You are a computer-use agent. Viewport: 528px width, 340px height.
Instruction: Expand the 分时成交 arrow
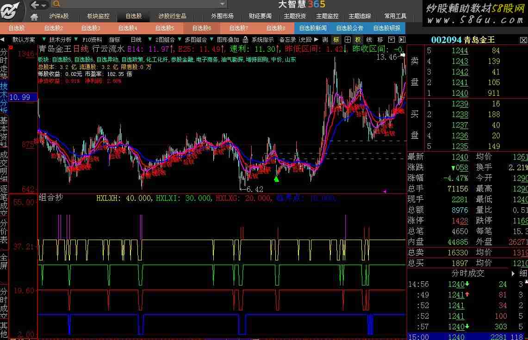coord(513,274)
